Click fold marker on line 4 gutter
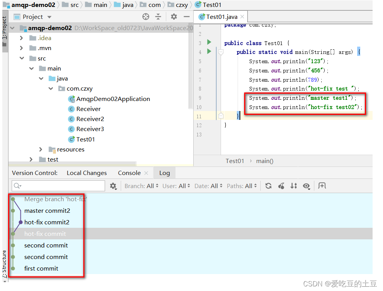Screen dimensions: 383x291 [x=221, y=52]
